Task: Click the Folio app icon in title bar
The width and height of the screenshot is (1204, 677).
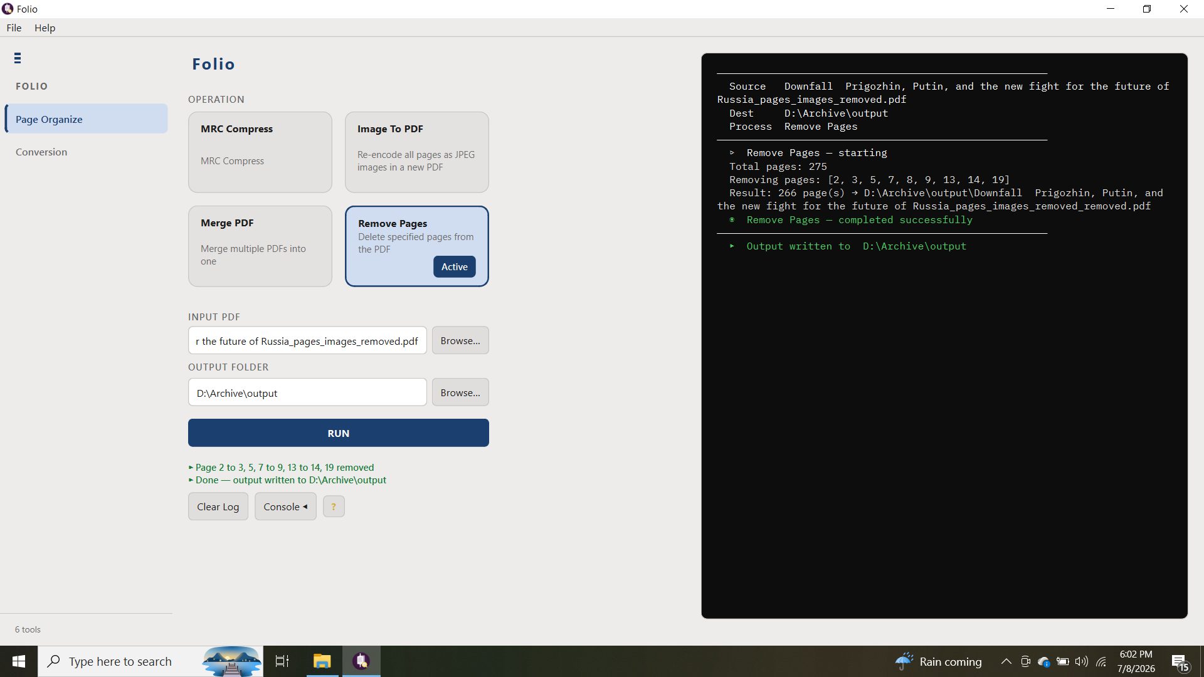Action: [x=8, y=9]
